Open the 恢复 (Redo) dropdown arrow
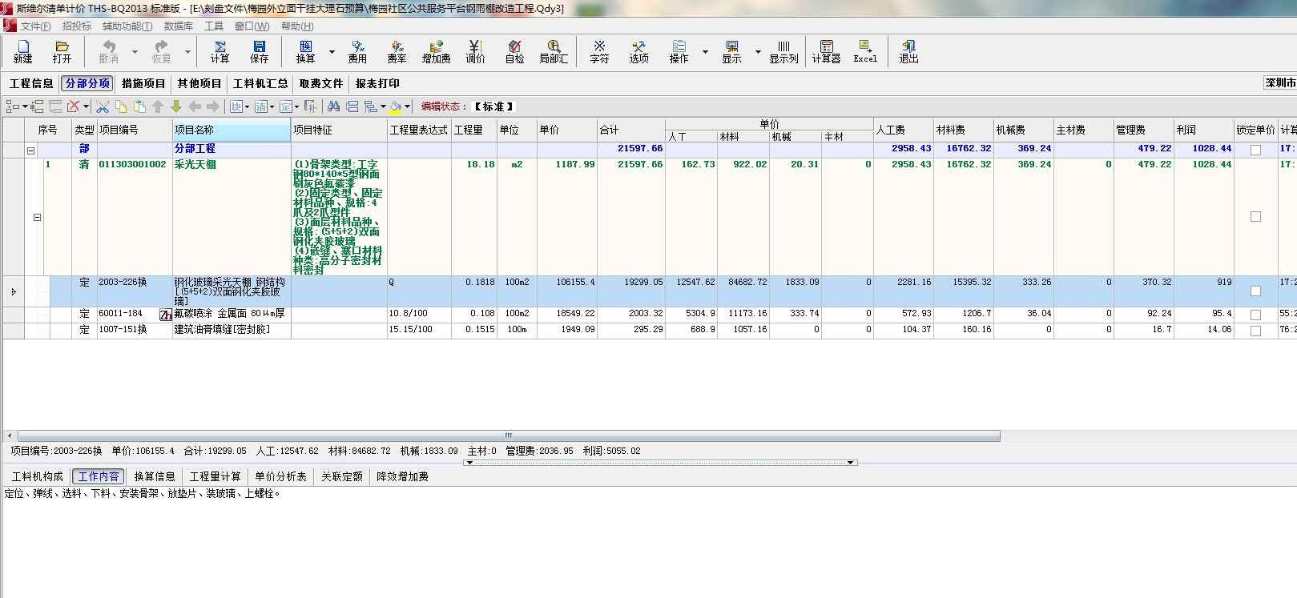1297x598 pixels. click(187, 52)
